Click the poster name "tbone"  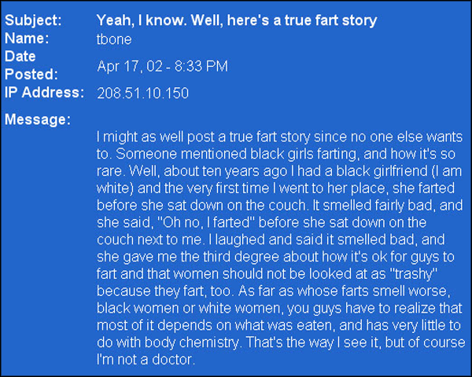click(x=114, y=39)
